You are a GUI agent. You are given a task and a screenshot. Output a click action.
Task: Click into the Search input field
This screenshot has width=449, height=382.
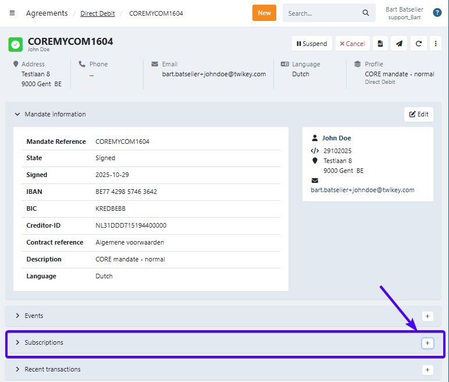click(x=322, y=13)
